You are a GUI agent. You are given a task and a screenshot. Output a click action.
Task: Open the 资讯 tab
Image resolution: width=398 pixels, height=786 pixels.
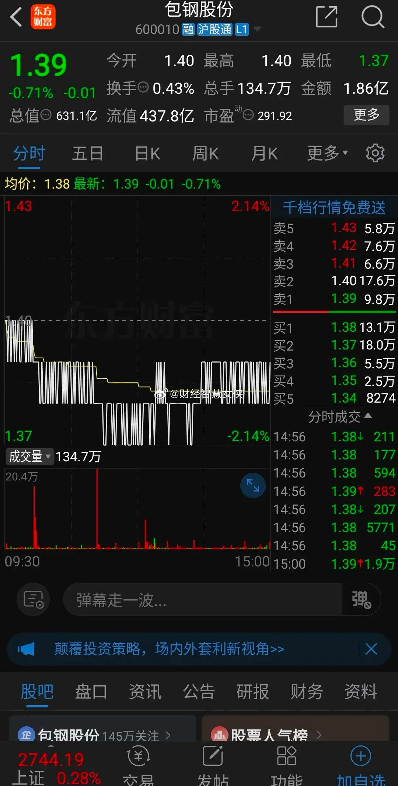pyautogui.click(x=145, y=692)
